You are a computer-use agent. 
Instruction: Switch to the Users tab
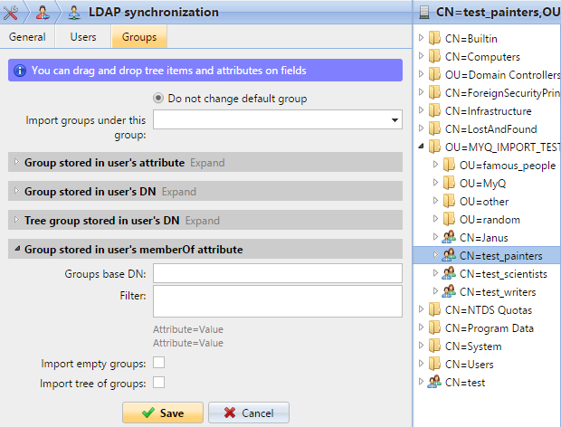tap(83, 37)
